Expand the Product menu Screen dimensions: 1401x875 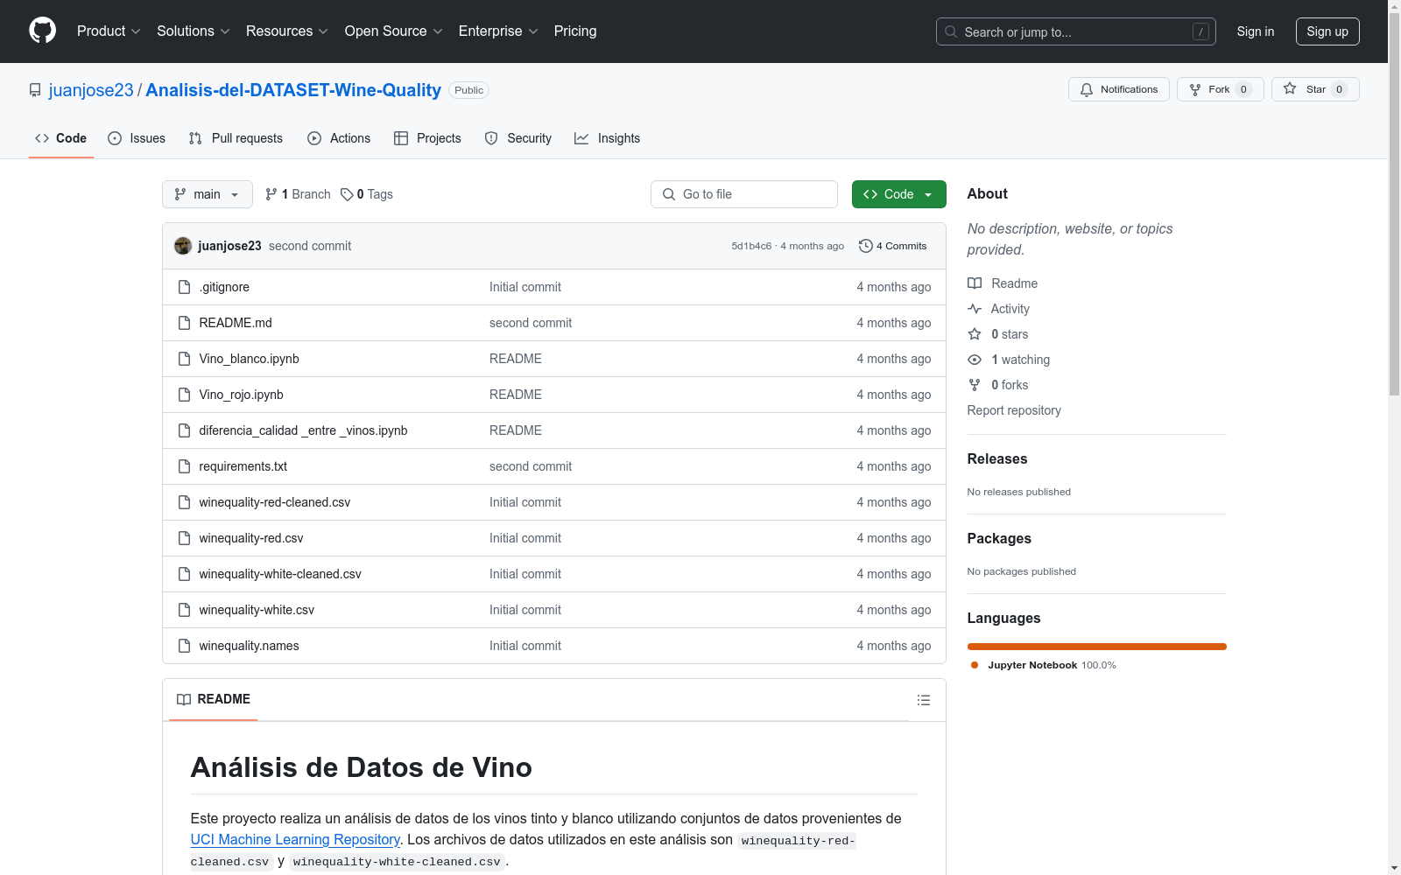[x=109, y=31]
